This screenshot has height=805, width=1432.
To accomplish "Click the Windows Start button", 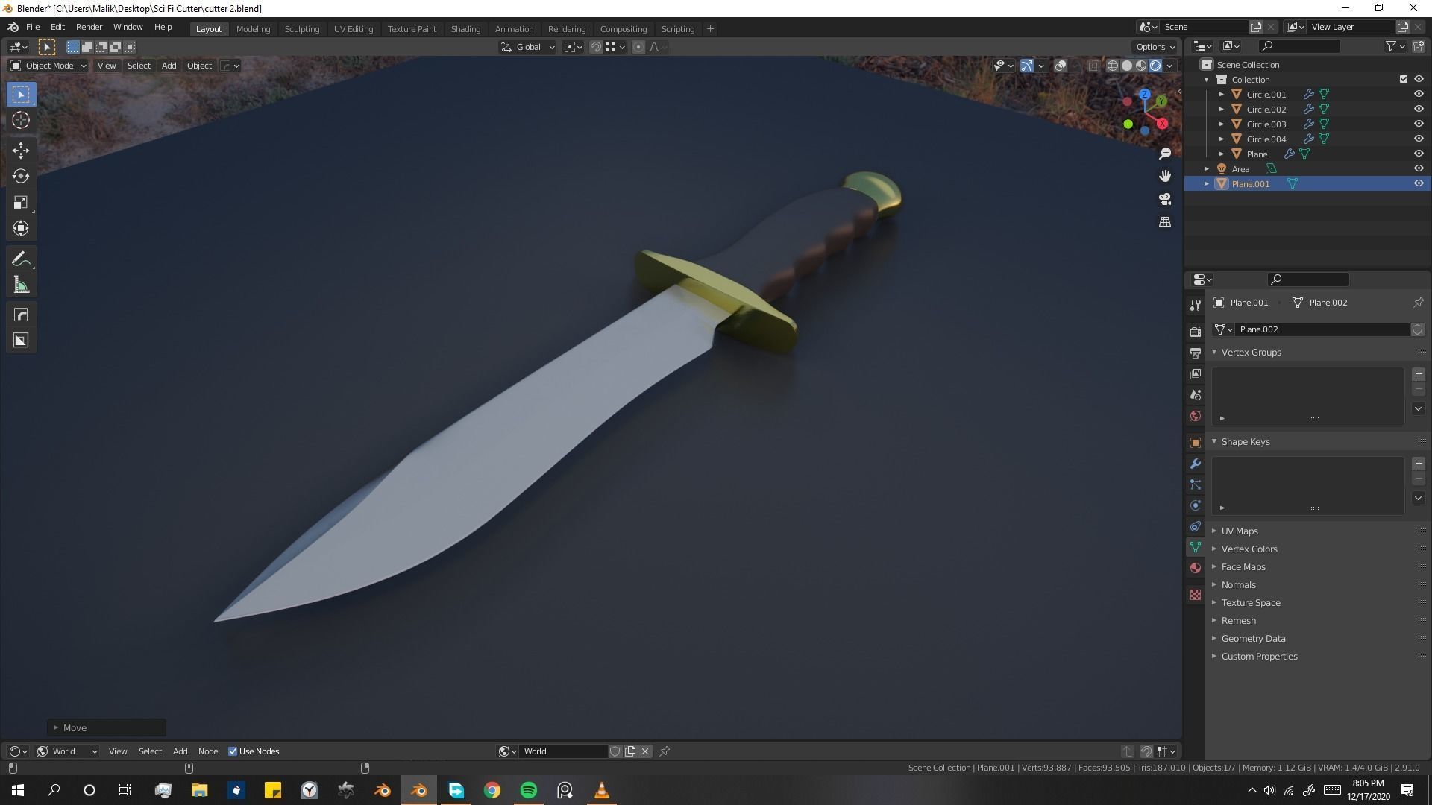I will (x=18, y=790).
